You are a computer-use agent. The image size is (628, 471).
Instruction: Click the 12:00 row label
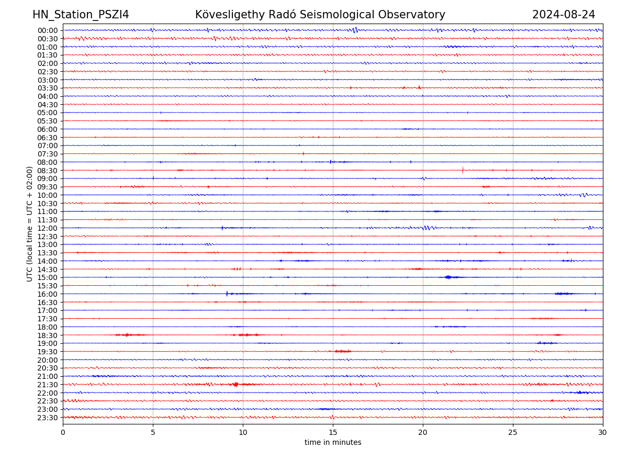(48, 228)
